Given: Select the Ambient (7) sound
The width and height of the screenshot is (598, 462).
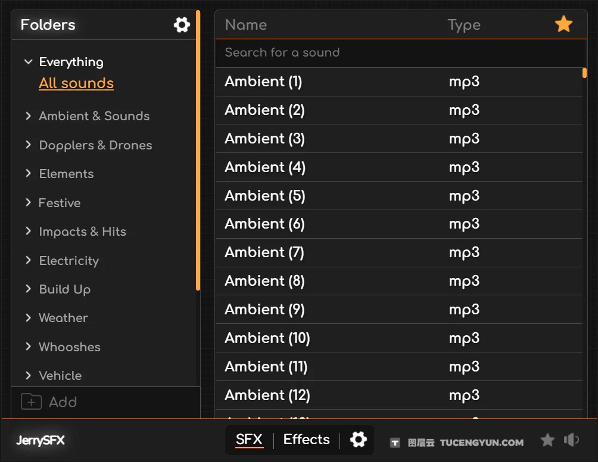Looking at the screenshot, I should click(x=399, y=252).
